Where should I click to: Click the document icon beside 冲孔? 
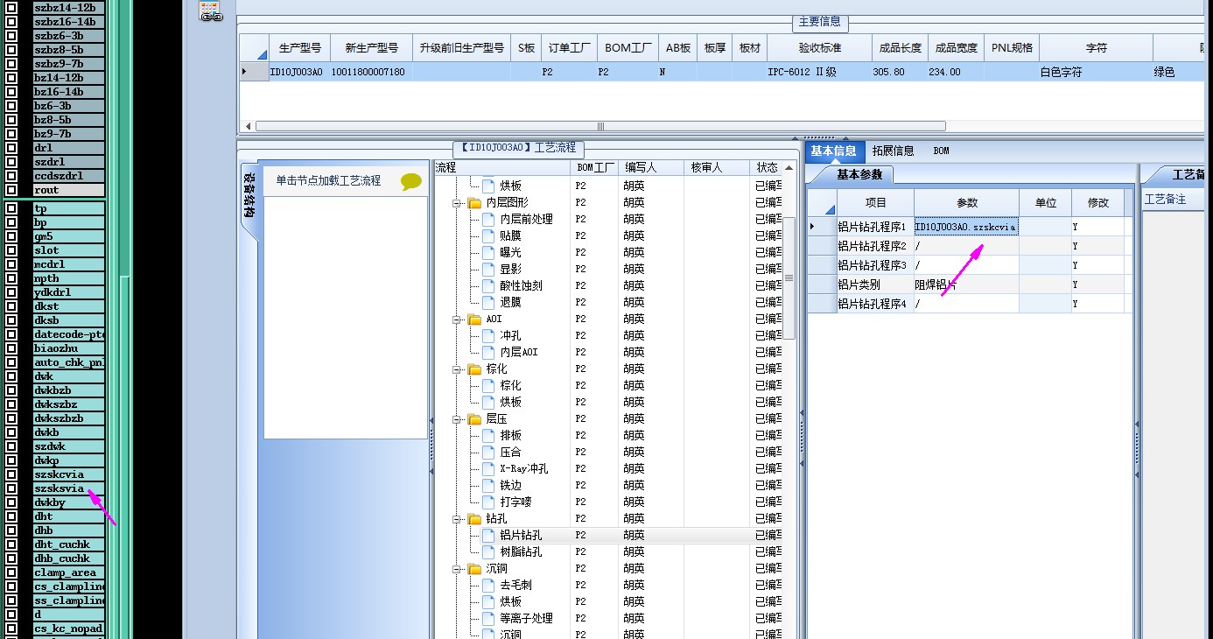coord(488,335)
